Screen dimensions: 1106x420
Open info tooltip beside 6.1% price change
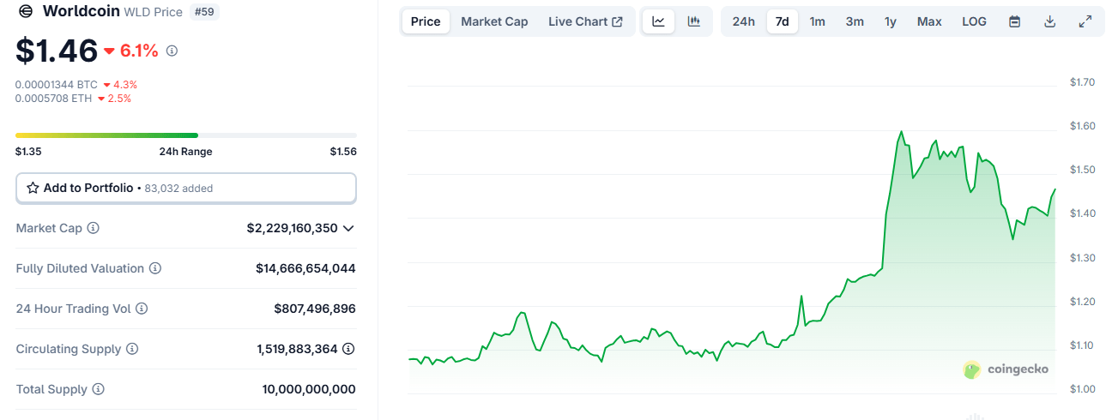pyautogui.click(x=172, y=51)
